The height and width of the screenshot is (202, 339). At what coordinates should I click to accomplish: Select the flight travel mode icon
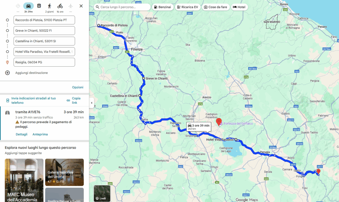(x=71, y=6)
